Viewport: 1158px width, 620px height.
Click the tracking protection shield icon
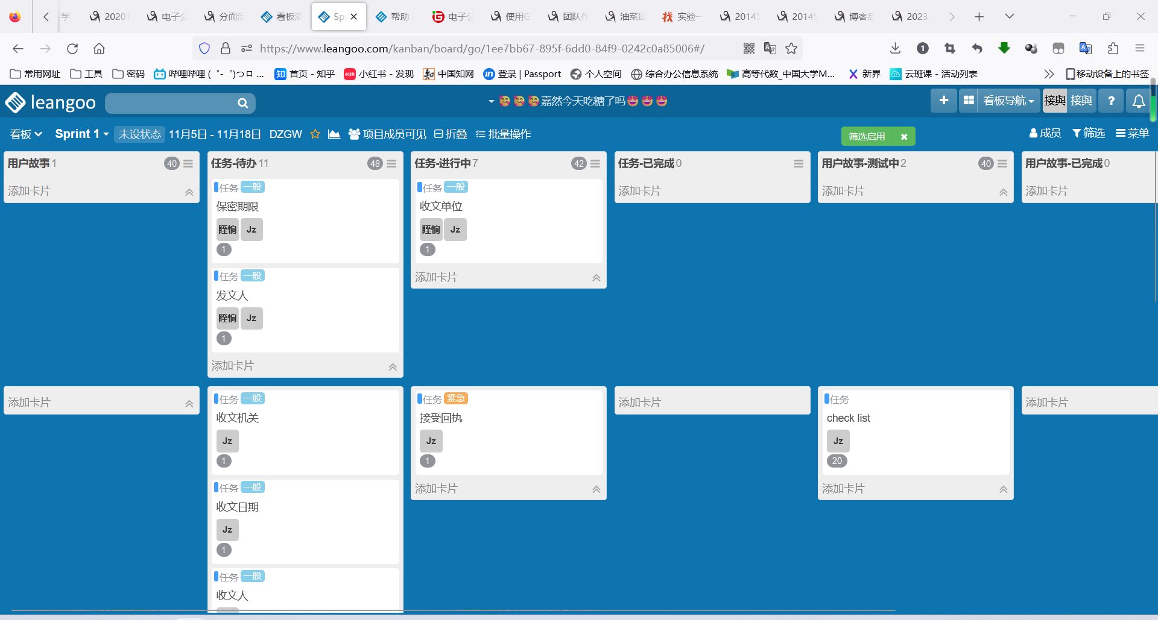204,49
